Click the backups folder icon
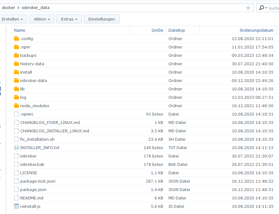This screenshot has height=214, width=279. click(x=17, y=55)
